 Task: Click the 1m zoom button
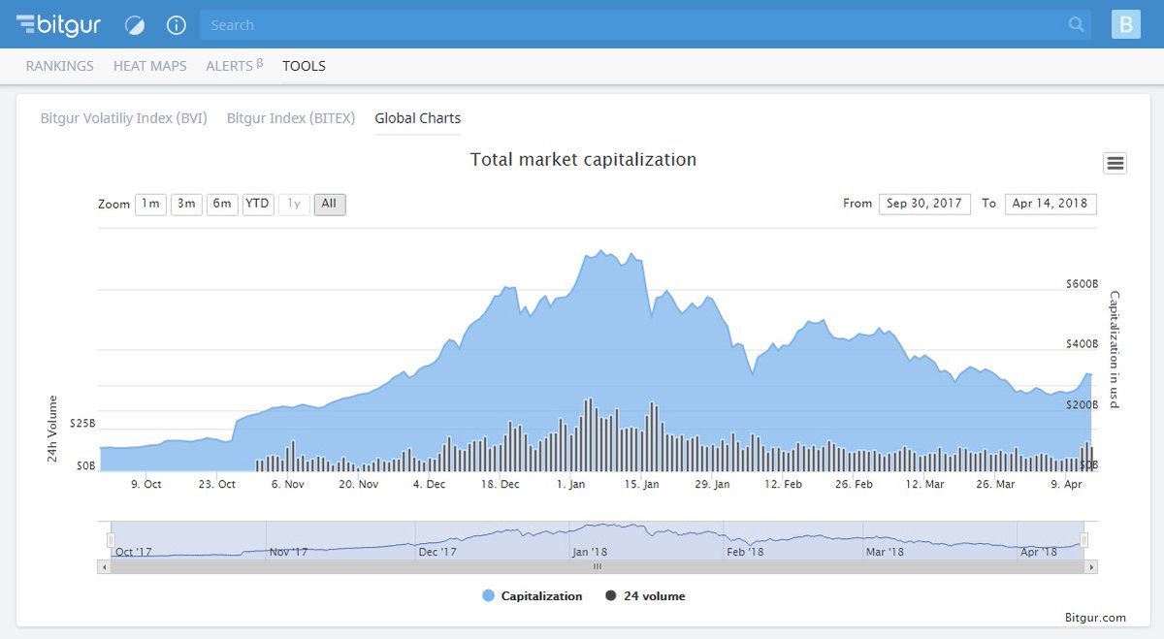[x=150, y=204]
